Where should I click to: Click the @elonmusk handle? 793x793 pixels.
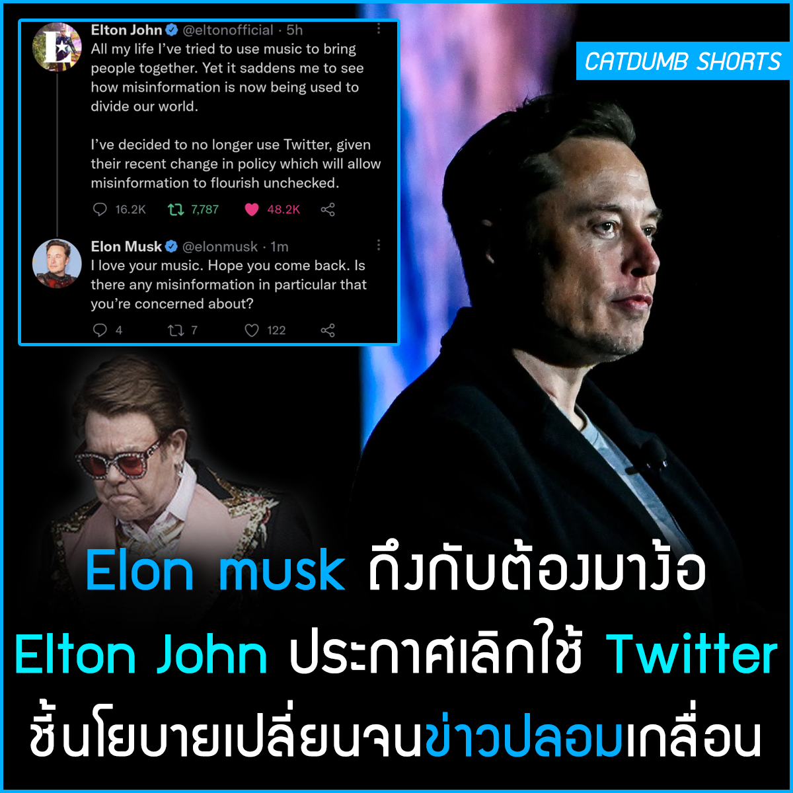point(220,246)
